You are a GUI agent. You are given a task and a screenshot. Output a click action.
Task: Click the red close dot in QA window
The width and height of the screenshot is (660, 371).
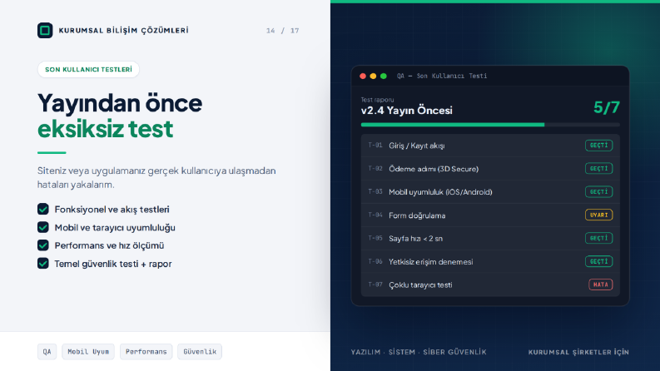363,77
